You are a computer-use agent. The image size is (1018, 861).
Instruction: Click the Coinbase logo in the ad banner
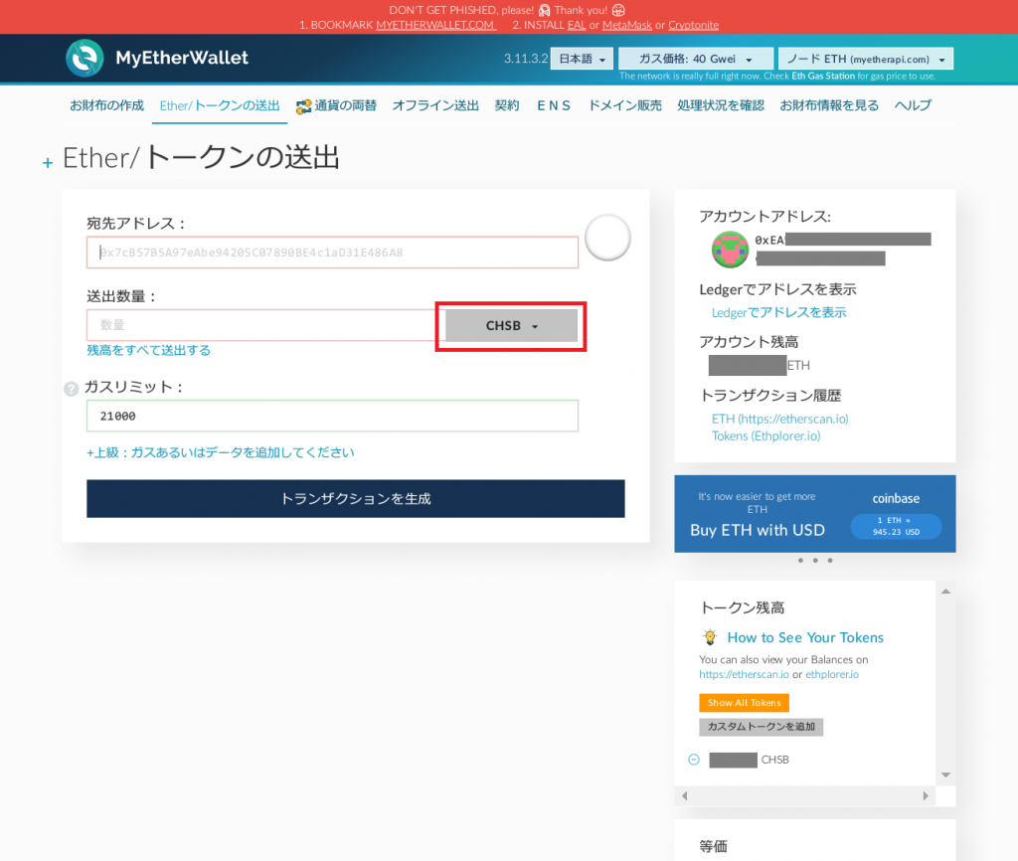pyautogui.click(x=896, y=498)
